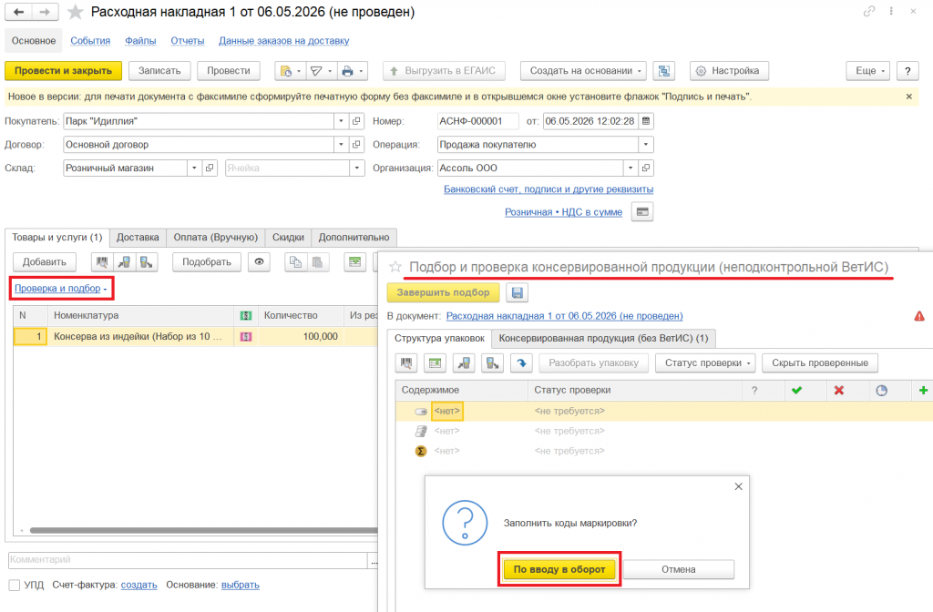Click the copy rows icon in goods toolbar

click(295, 262)
